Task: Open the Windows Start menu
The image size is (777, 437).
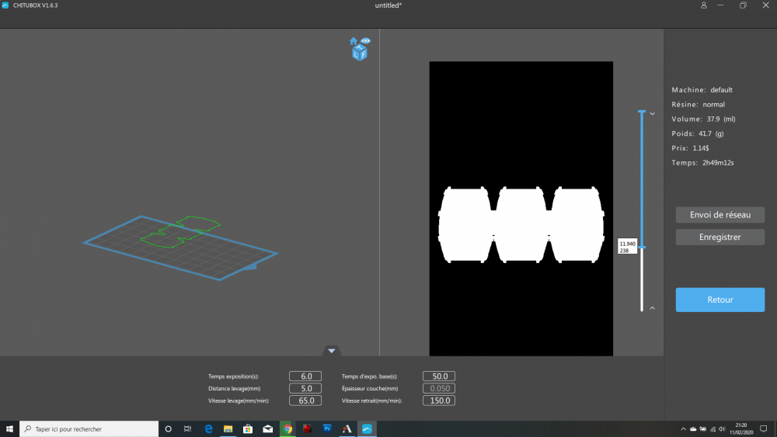Action: 9,429
